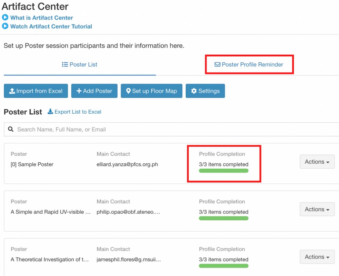339x276 pixels.
Task: Click the play icon beside What is Artifact Center
Action: coord(5,18)
